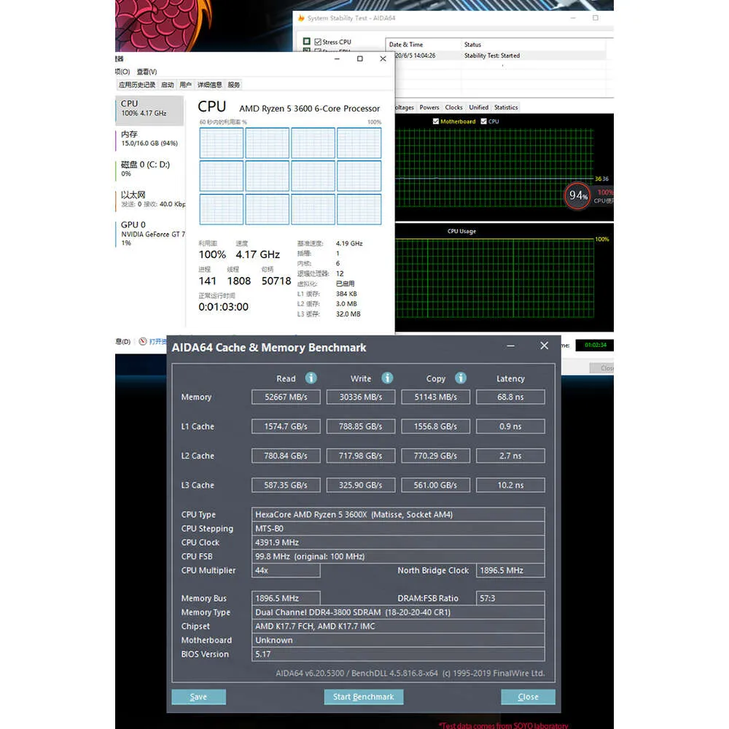729x729 pixels.
Task: Click the CPU FSB value "99.8 MHz"
Action: point(398,556)
